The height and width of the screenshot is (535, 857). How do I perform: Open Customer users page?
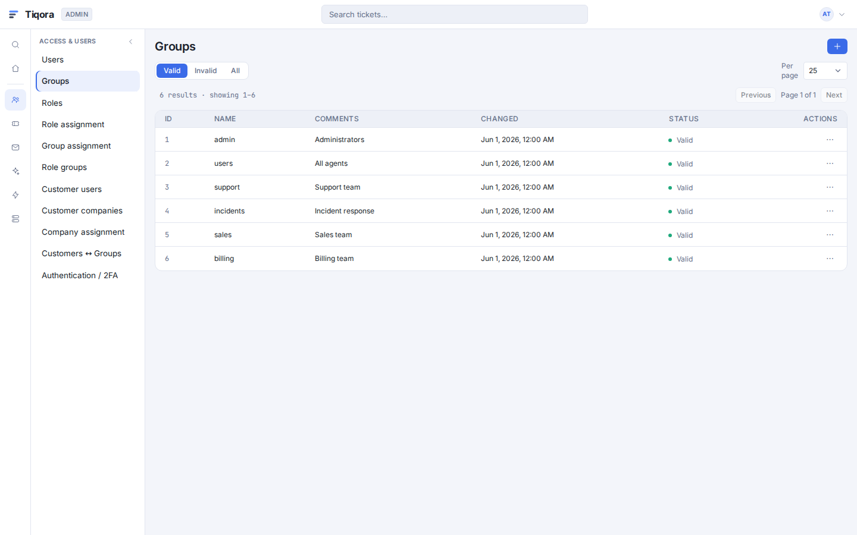[x=87, y=189]
